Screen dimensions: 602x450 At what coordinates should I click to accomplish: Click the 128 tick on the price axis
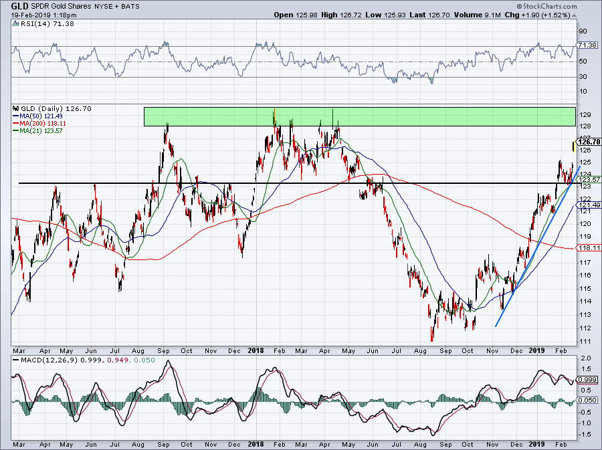585,126
